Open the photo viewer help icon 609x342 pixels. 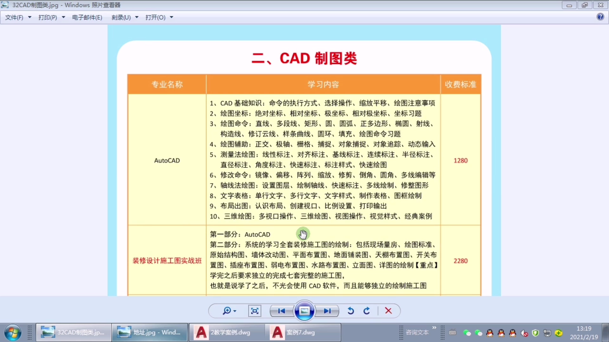pos(600,17)
